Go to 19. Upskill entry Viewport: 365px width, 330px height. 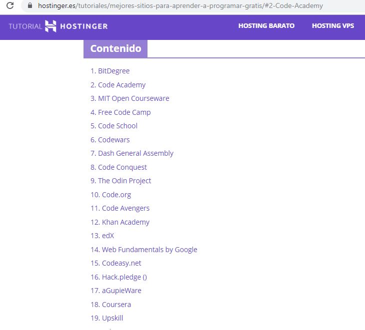coord(106,318)
